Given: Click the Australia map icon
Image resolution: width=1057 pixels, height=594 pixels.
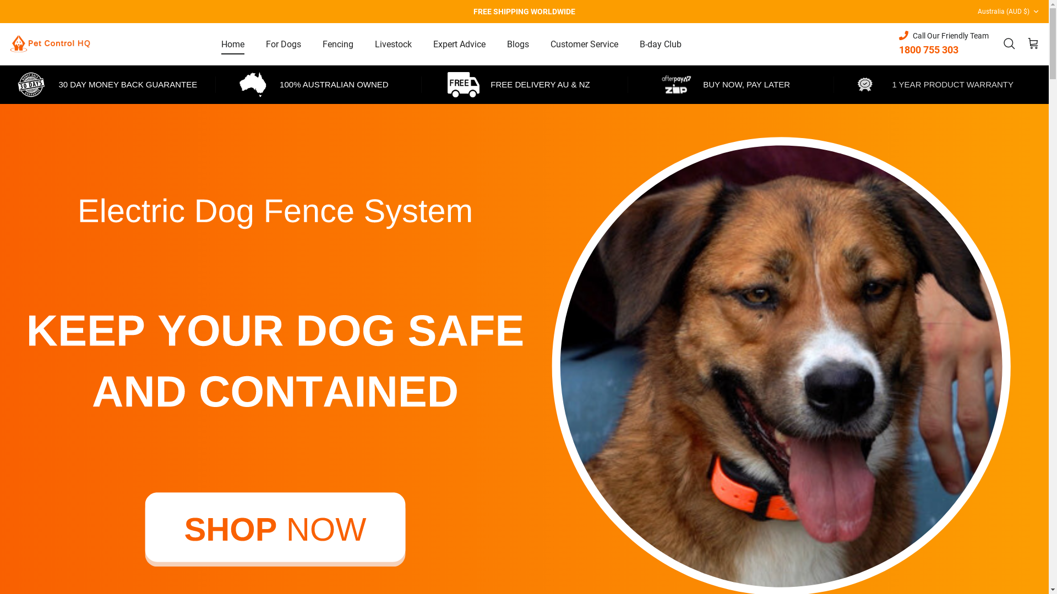Looking at the screenshot, I should click(x=253, y=85).
